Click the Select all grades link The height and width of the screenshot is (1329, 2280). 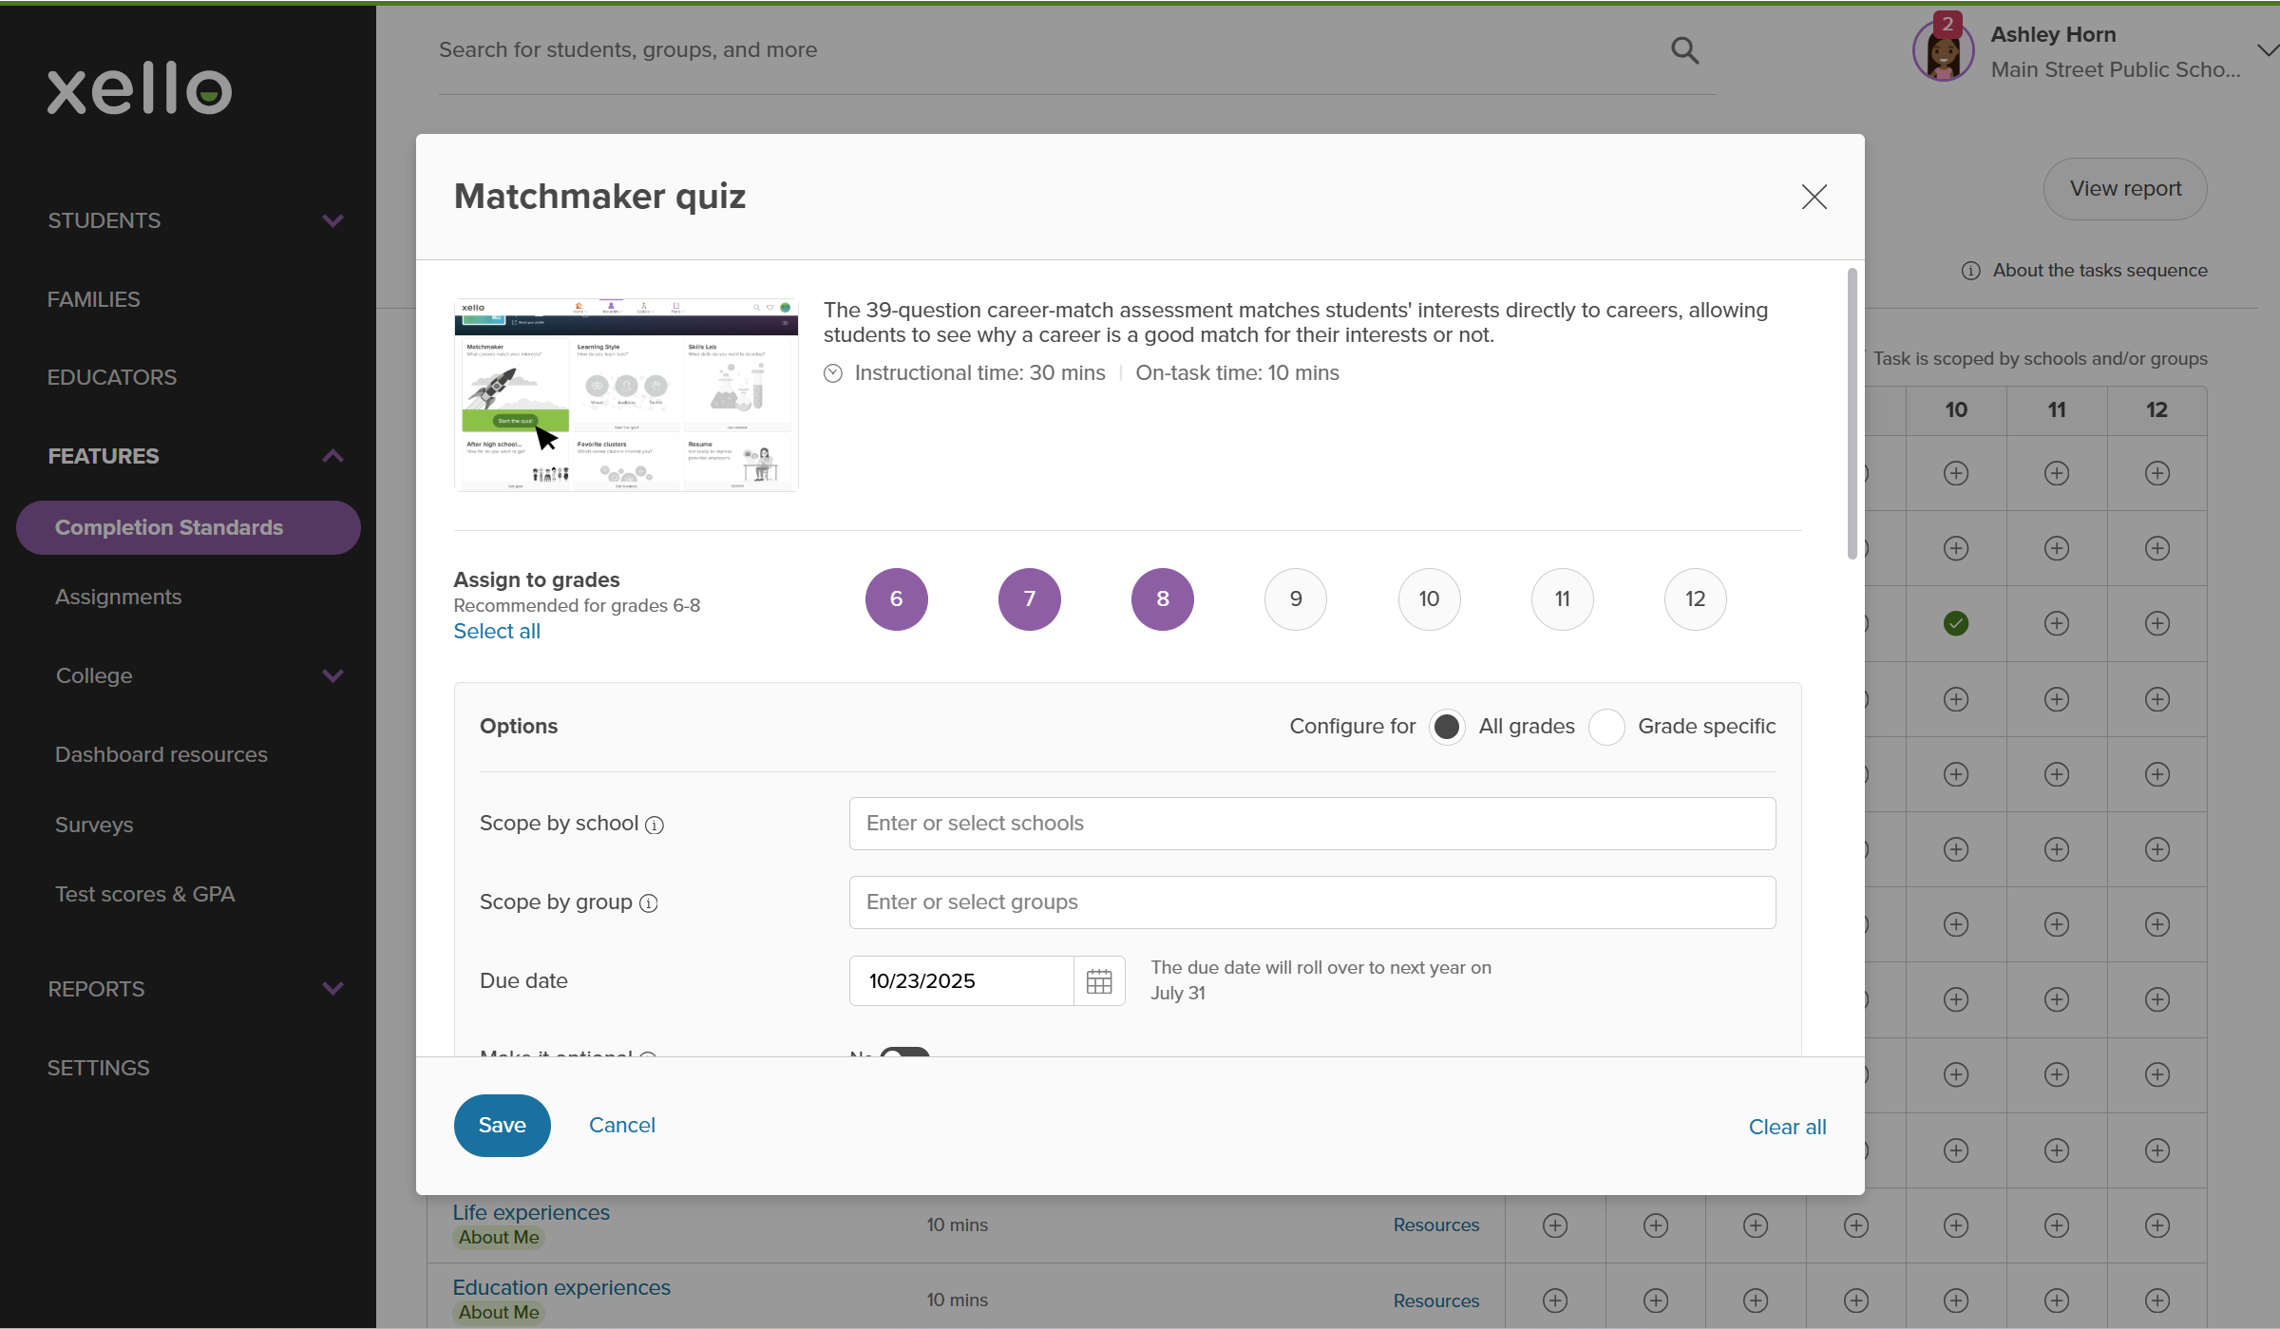tap(497, 632)
